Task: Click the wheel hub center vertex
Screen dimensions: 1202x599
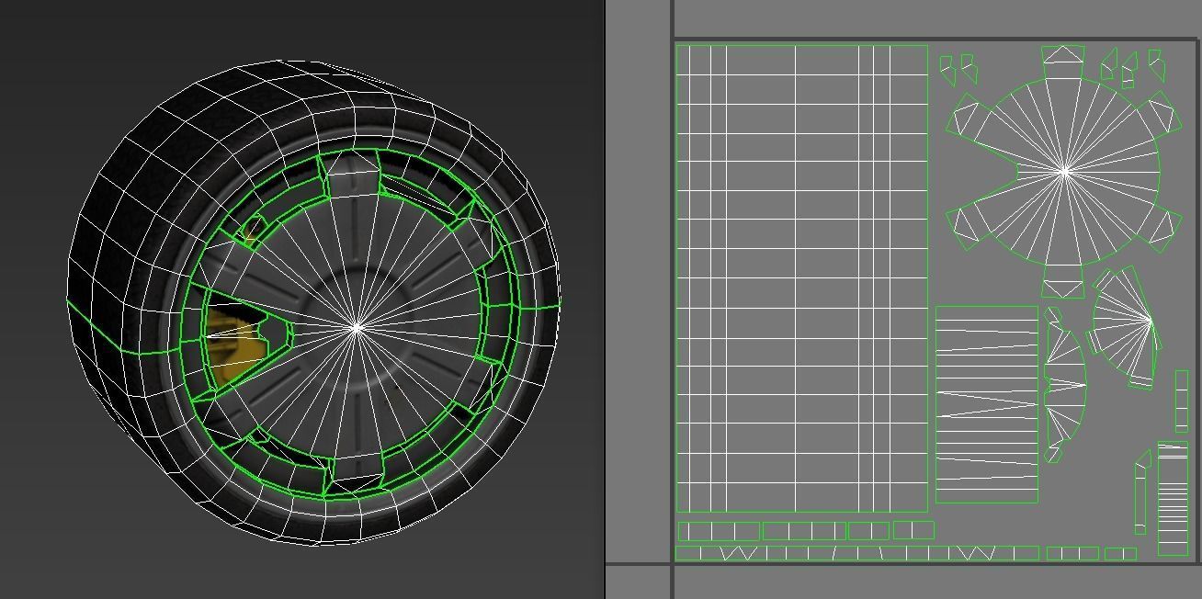Action: click(x=357, y=327)
